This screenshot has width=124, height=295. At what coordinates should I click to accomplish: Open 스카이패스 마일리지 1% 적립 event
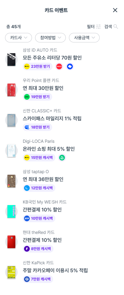pyautogui.click(x=52, y=118)
